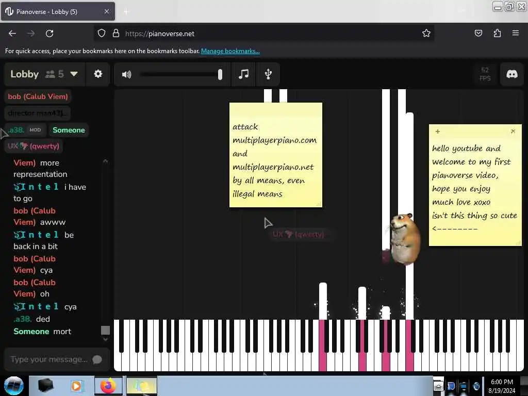Close the hello youtube sticky note
This screenshot has height=396, width=528.
tap(513, 131)
